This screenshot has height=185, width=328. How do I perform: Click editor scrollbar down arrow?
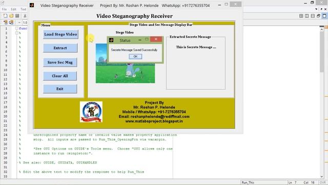point(322,177)
